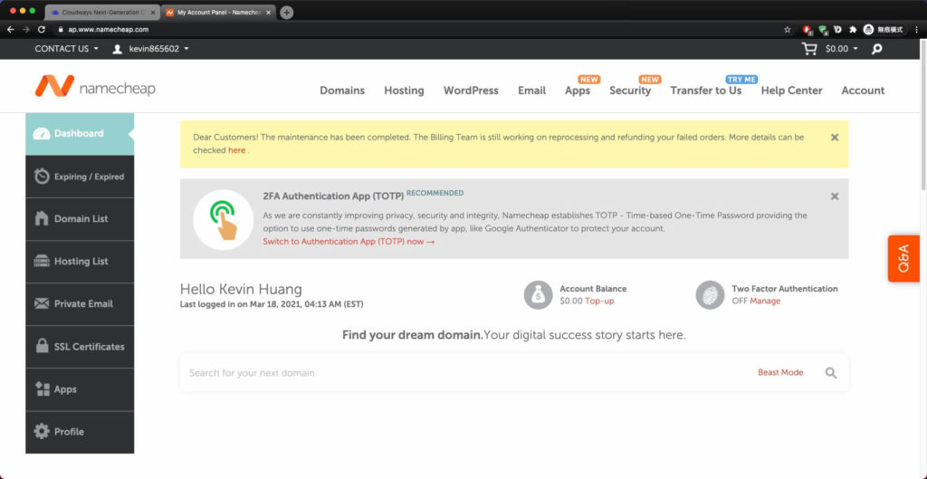The width and height of the screenshot is (927, 479).
Task: Open the WordPress navigation menu
Action: click(471, 91)
